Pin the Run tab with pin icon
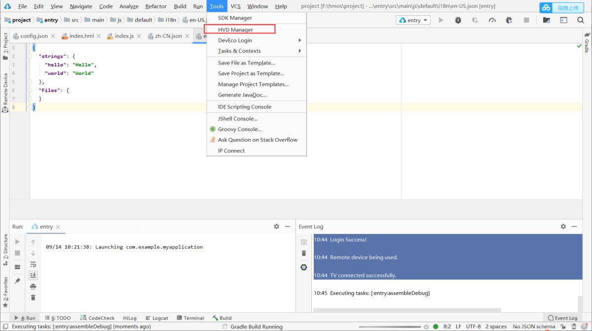The image size is (592, 331). coord(17,281)
